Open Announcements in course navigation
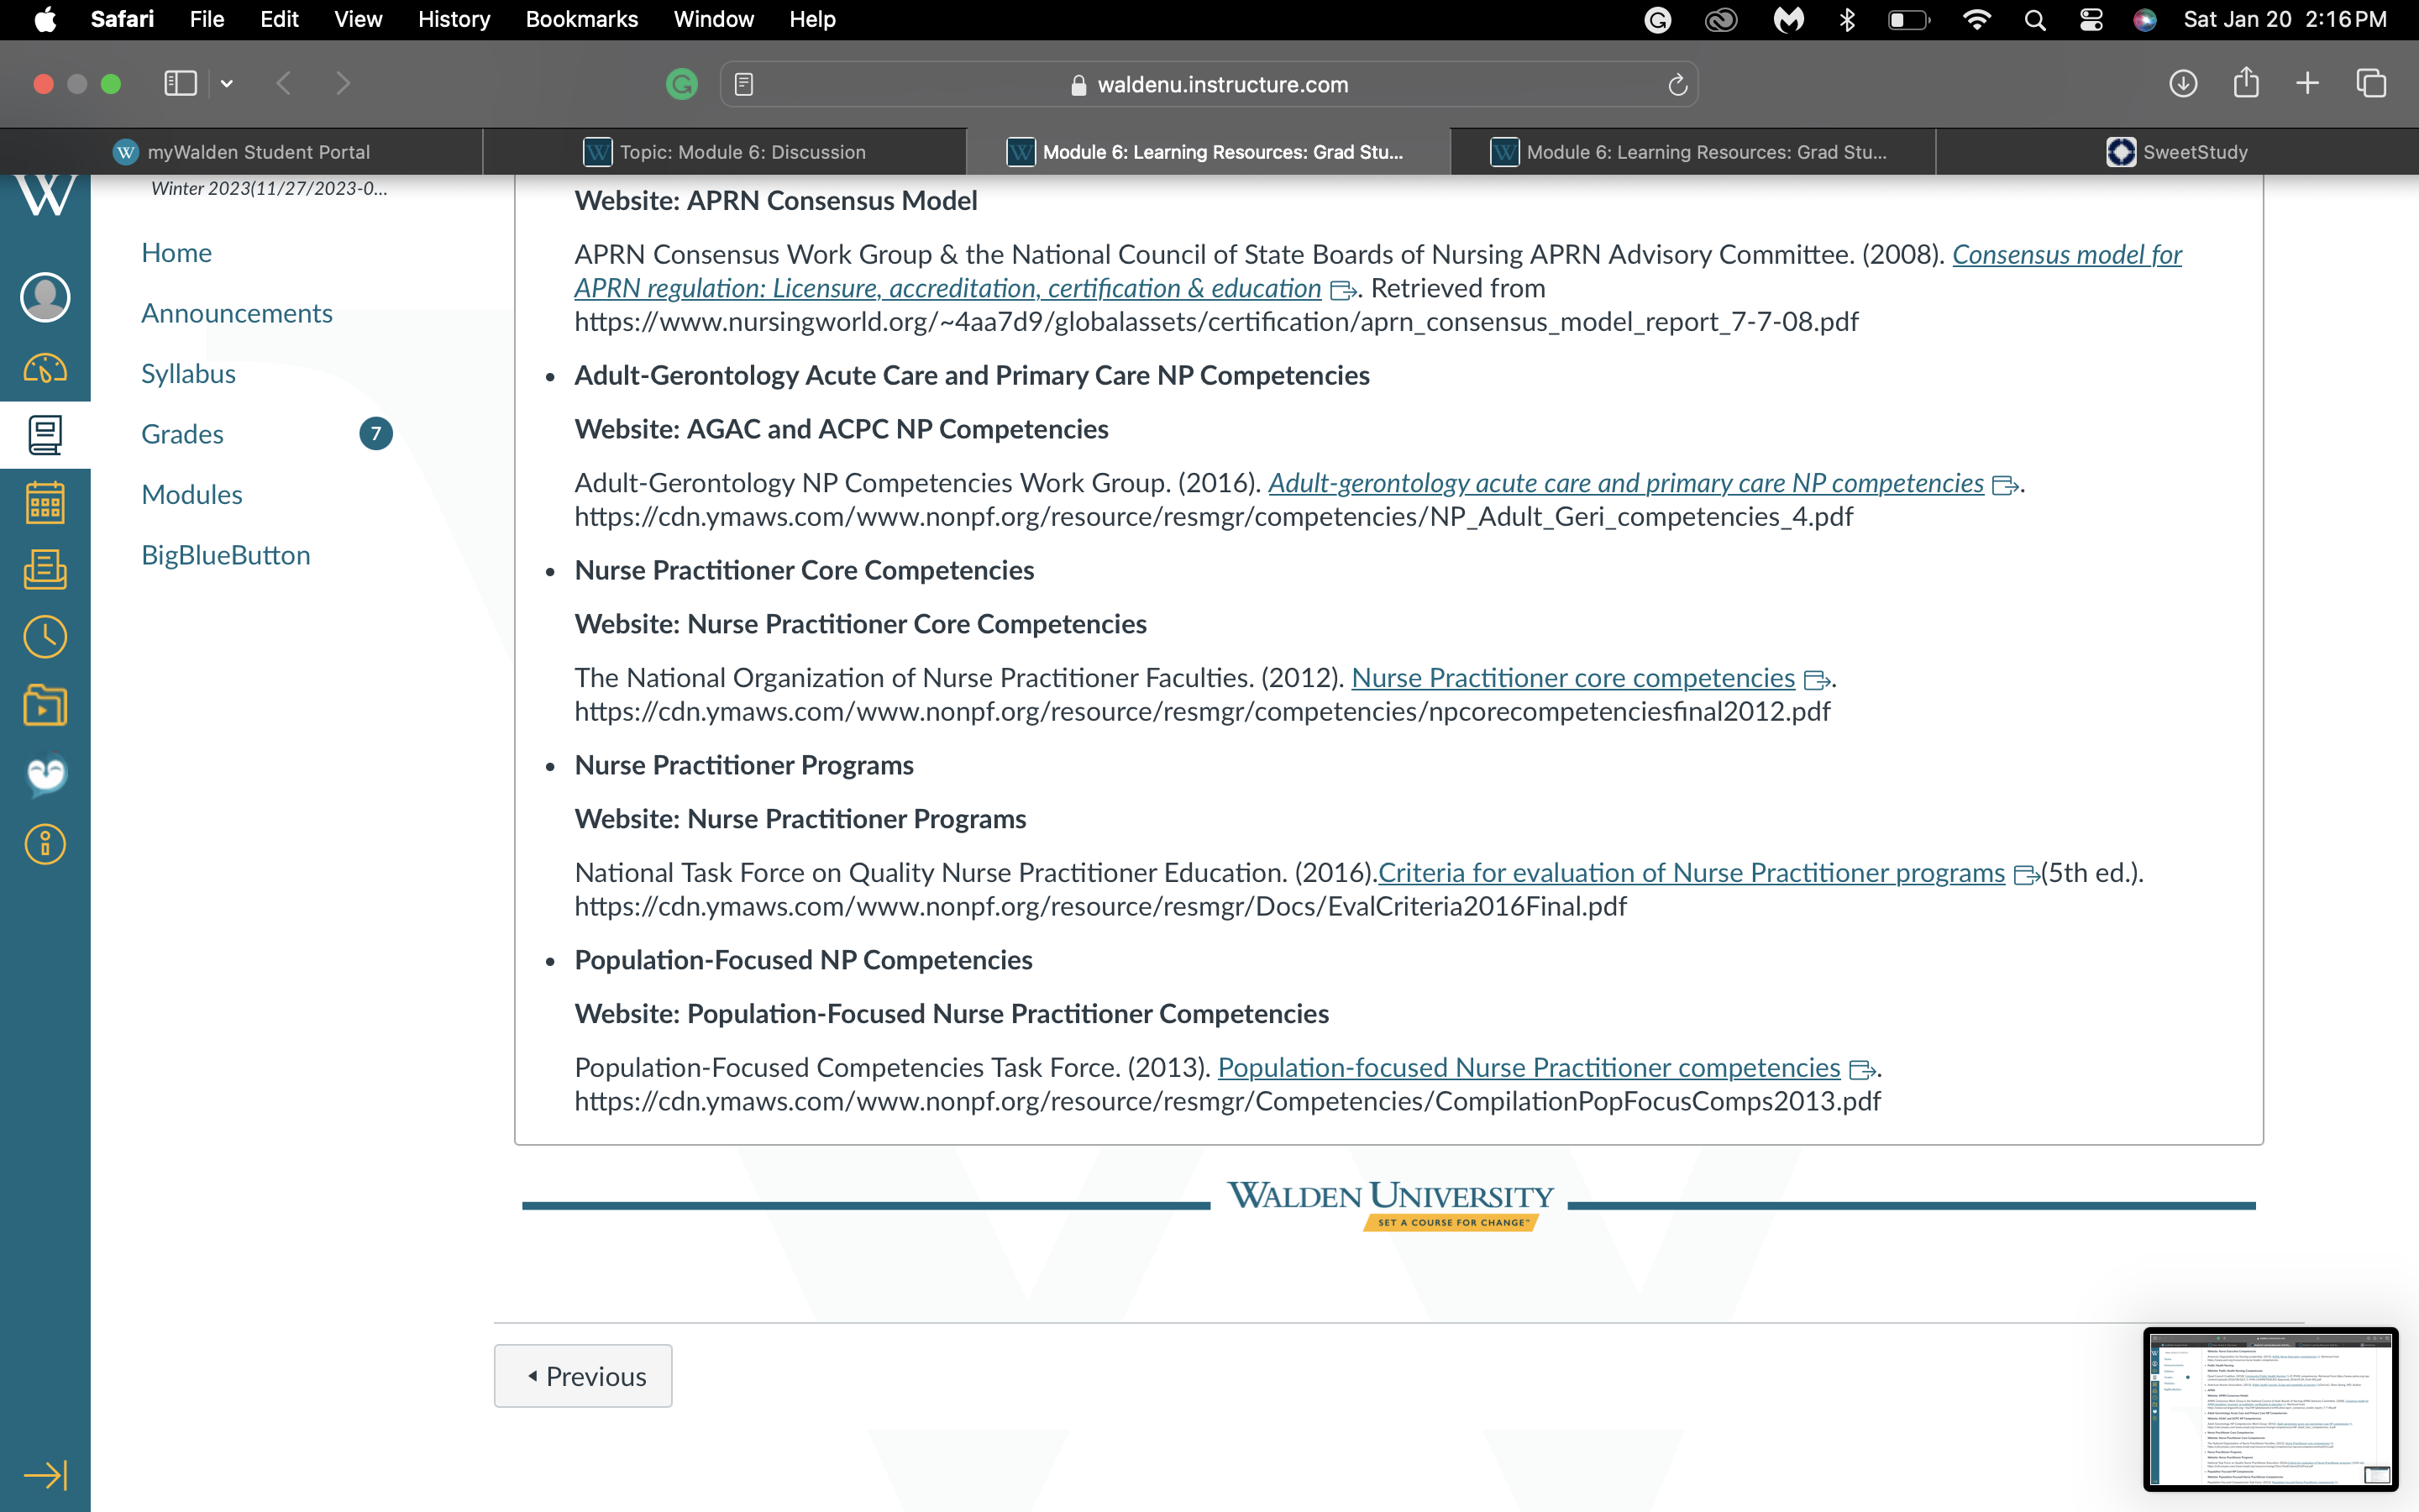The image size is (2419, 1512). [237, 313]
